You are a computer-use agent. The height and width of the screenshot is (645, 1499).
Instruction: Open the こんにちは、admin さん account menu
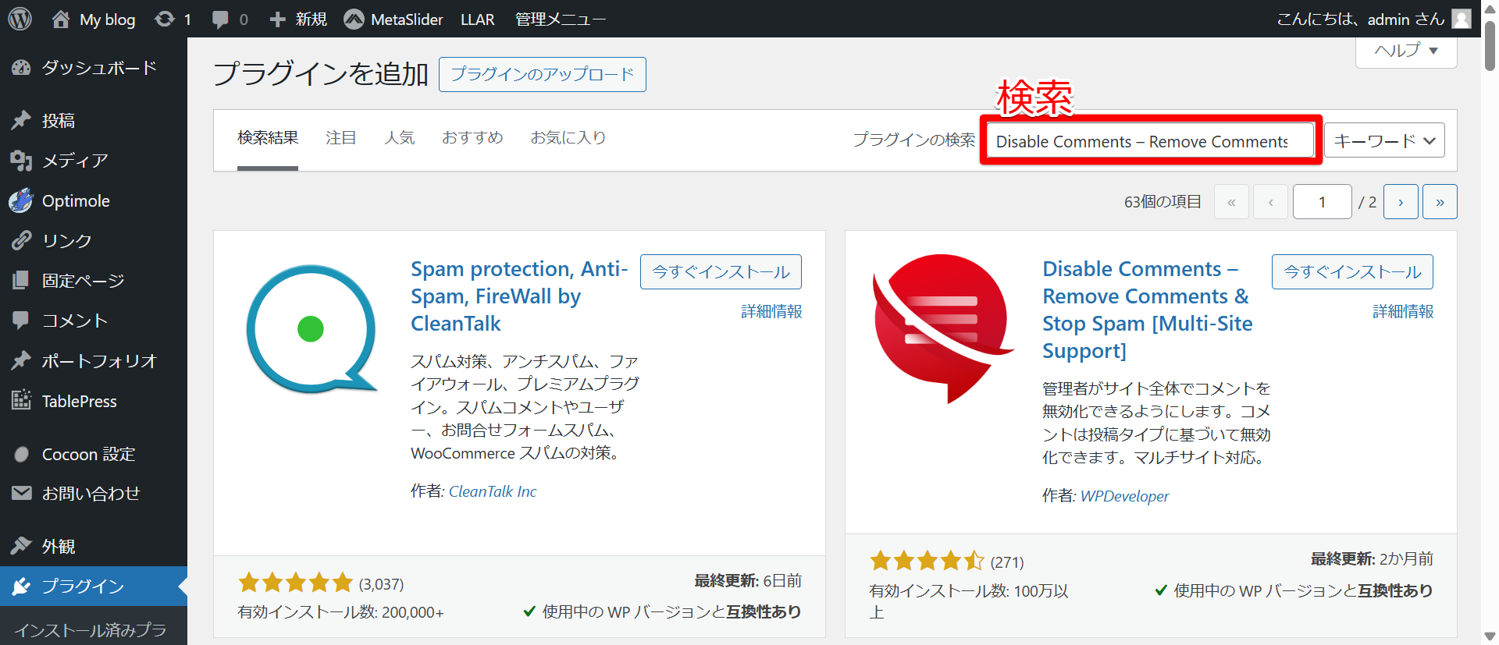(x=1373, y=19)
